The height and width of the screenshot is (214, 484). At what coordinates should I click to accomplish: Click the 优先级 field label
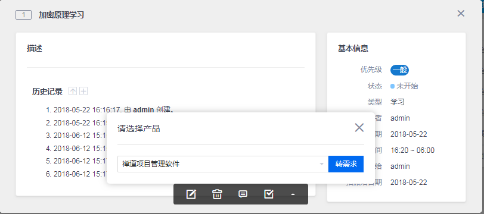[371, 70]
